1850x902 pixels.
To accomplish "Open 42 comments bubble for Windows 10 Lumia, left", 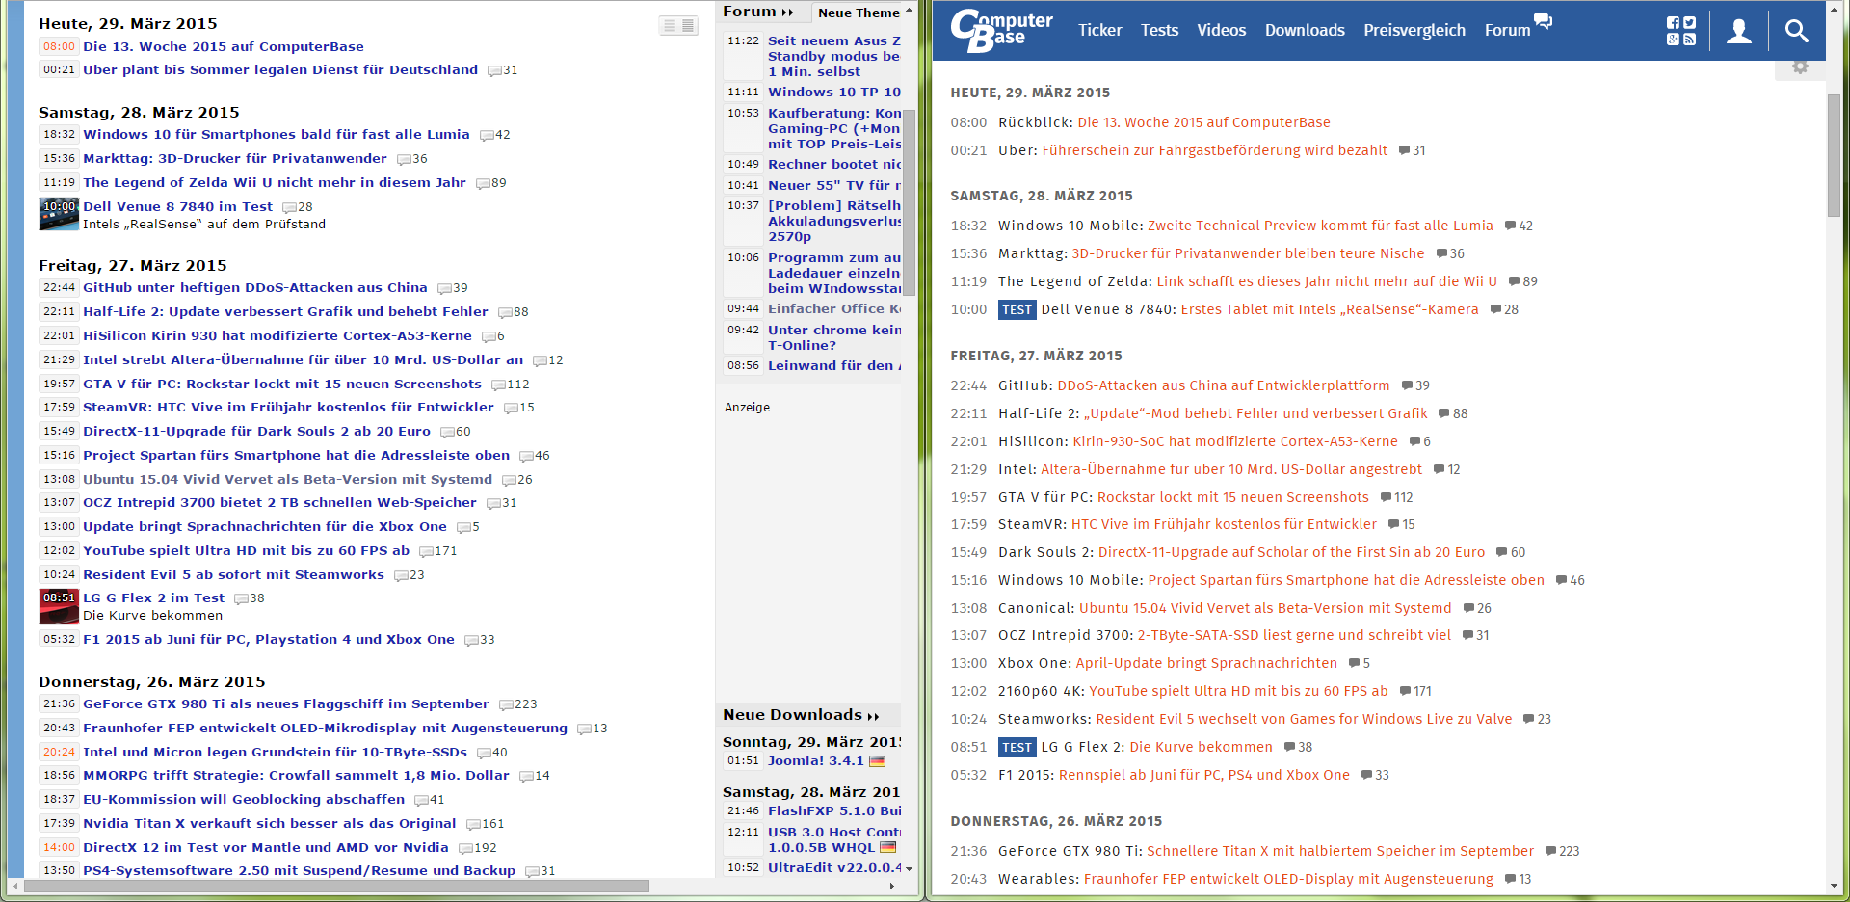I will point(495,135).
